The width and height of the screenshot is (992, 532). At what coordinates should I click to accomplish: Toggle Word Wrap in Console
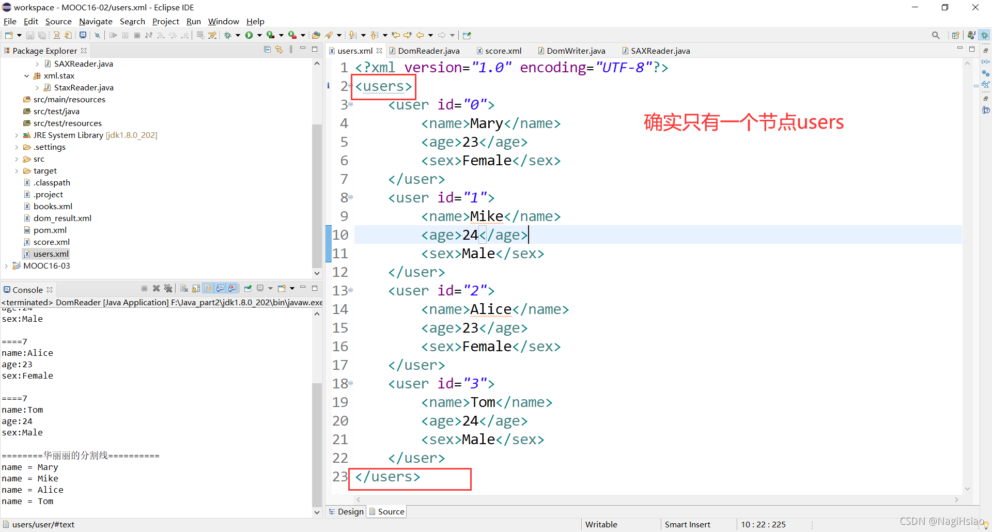click(208, 288)
